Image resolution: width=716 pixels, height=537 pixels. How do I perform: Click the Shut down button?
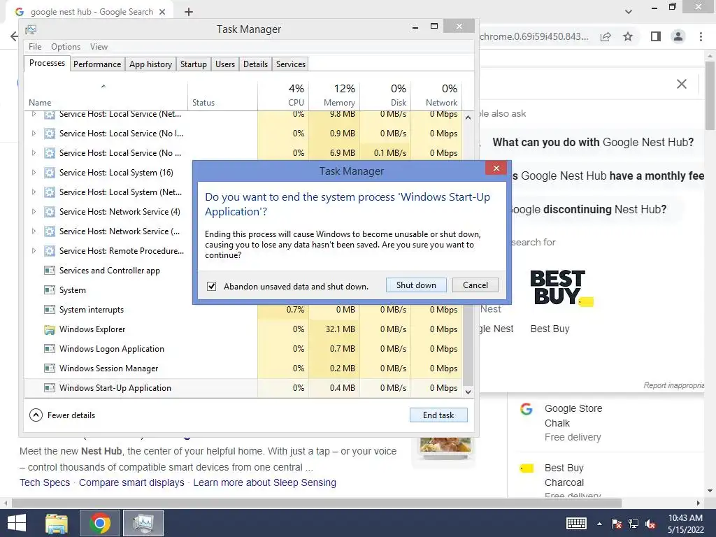tap(416, 285)
